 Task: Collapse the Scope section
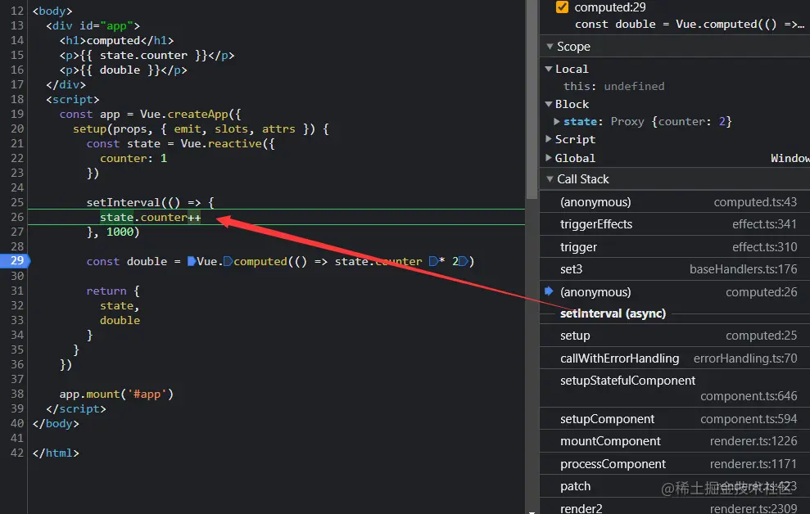(550, 47)
